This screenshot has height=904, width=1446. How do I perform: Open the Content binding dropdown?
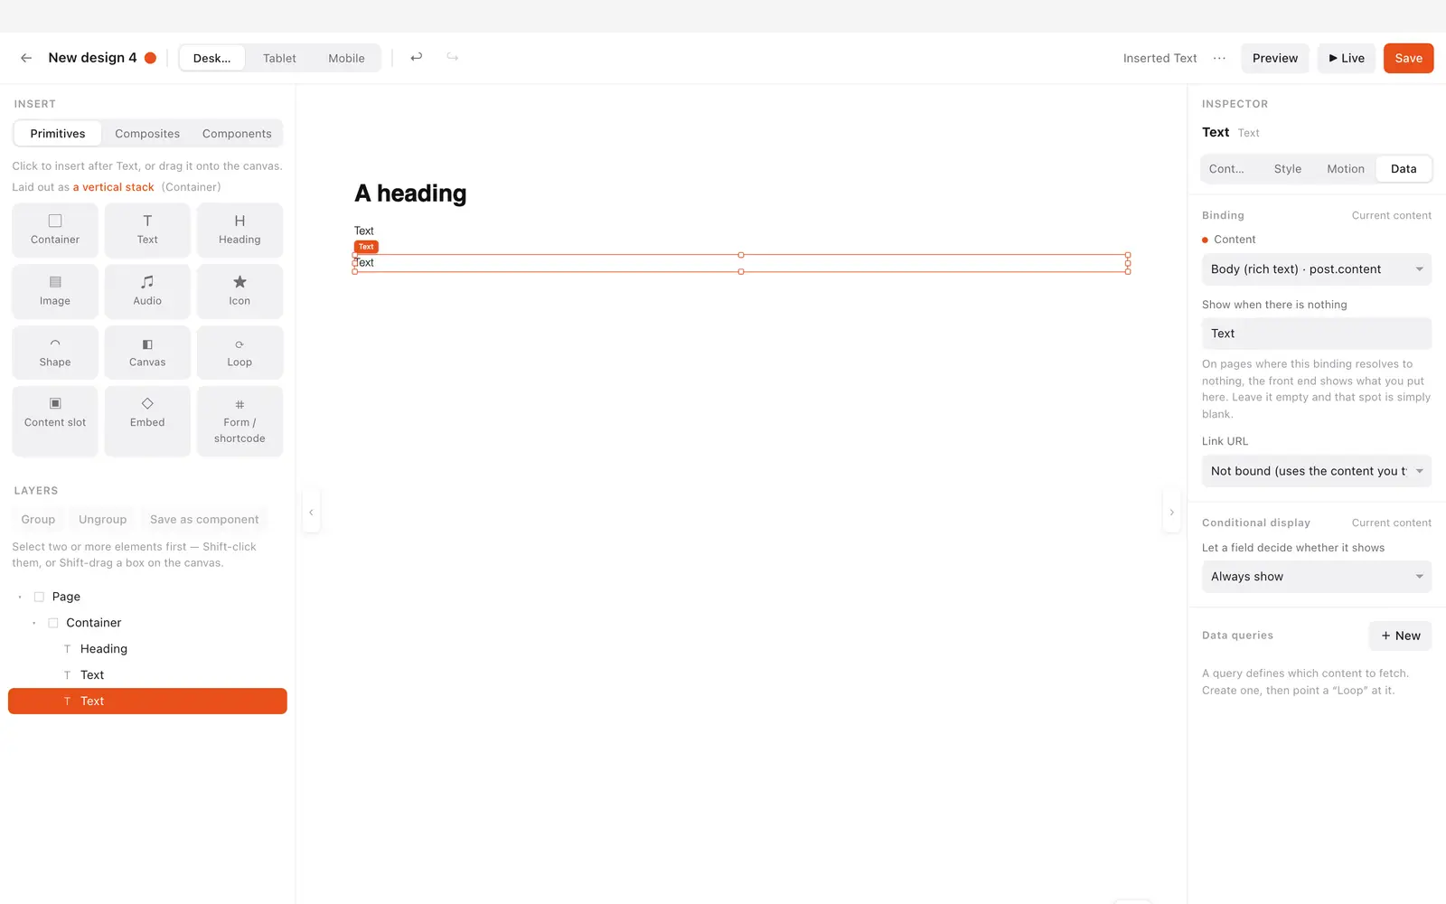(x=1317, y=269)
